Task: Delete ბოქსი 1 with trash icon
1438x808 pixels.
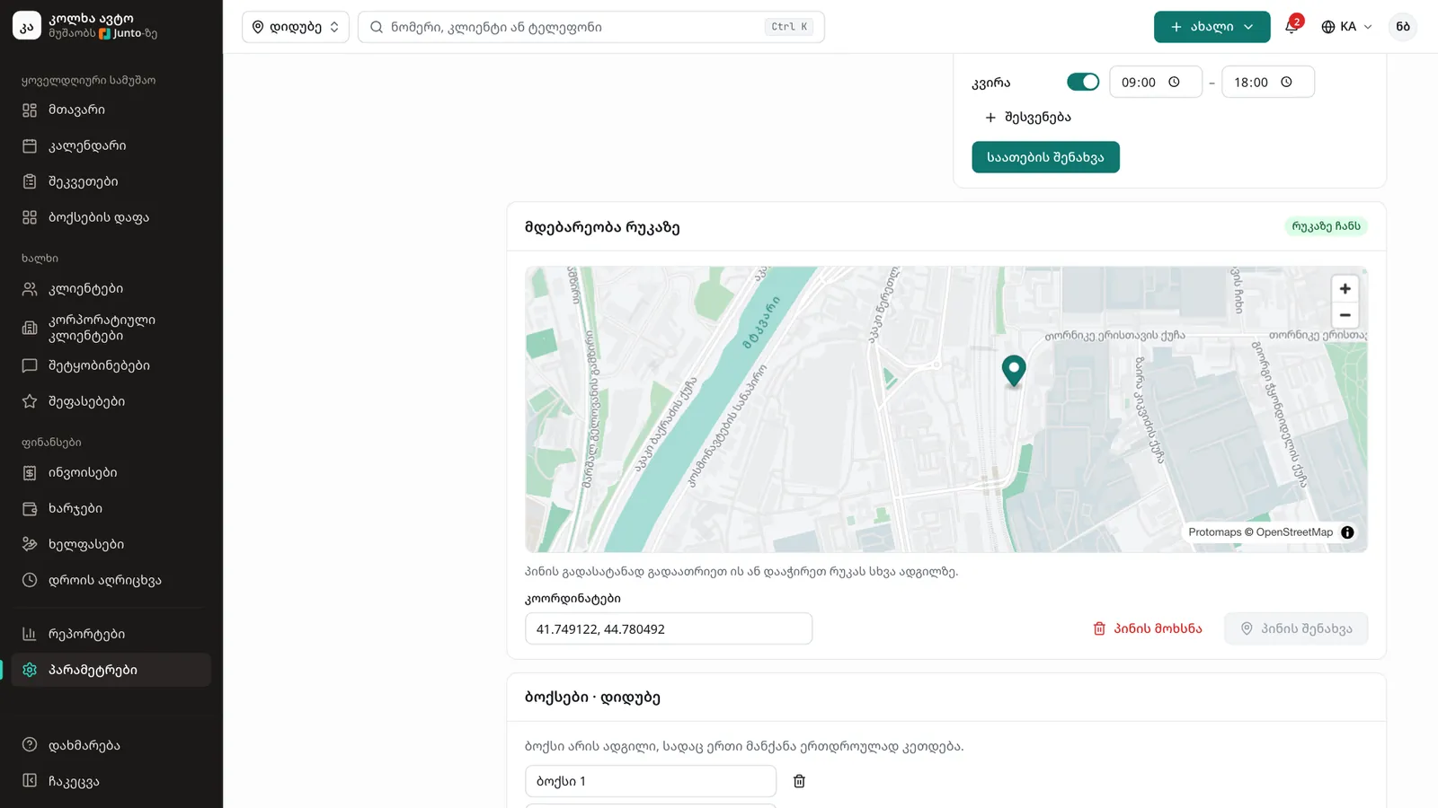Action: 799,781
